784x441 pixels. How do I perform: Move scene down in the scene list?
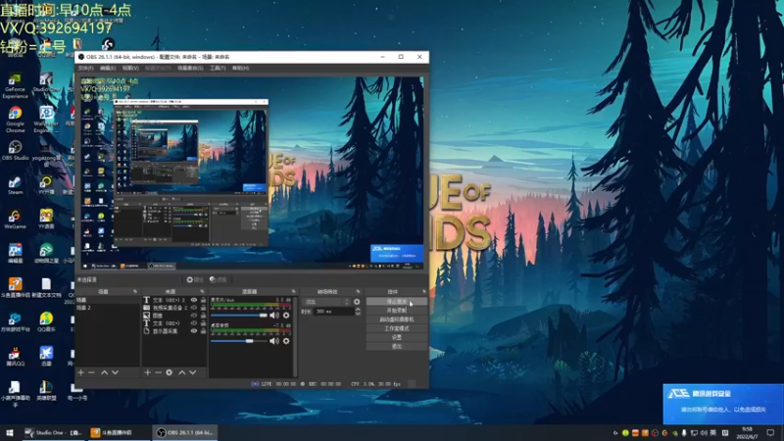(x=115, y=372)
